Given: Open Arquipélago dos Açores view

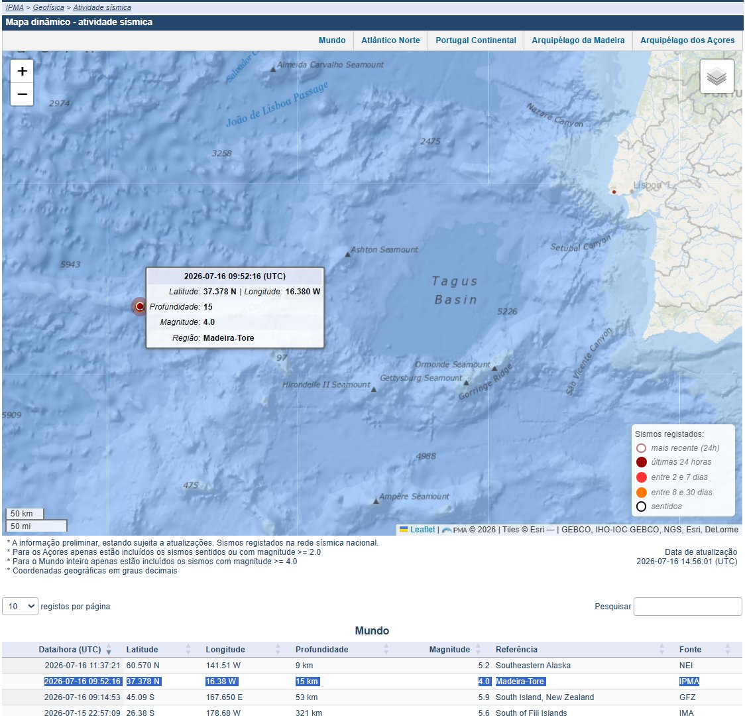Looking at the screenshot, I should click(x=687, y=40).
